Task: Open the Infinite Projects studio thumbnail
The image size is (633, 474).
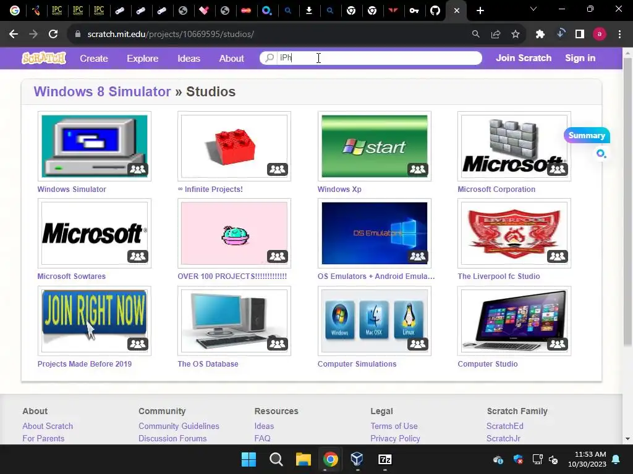Action: click(234, 146)
